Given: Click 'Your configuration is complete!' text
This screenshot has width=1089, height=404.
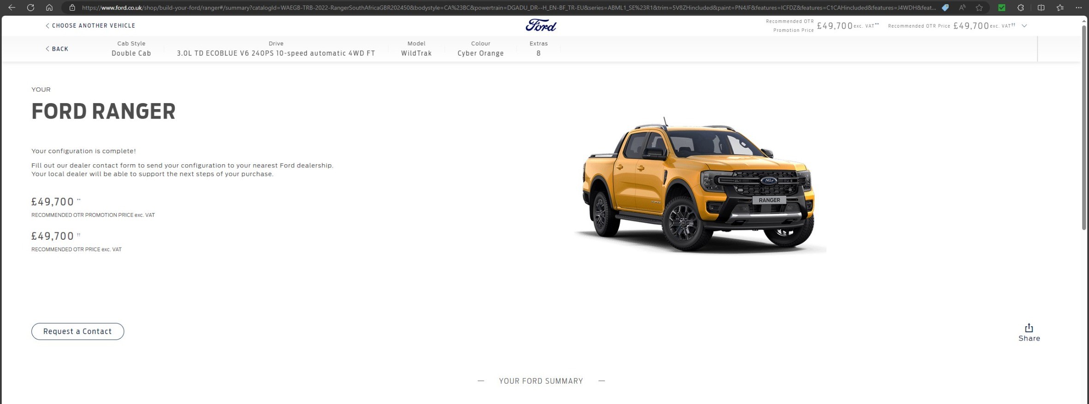Looking at the screenshot, I should pyautogui.click(x=83, y=151).
